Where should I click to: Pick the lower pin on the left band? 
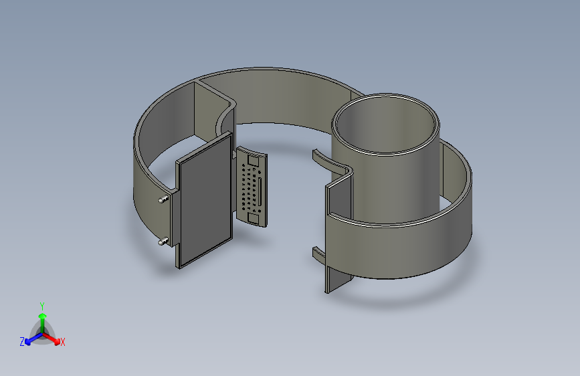pyautogui.click(x=163, y=242)
